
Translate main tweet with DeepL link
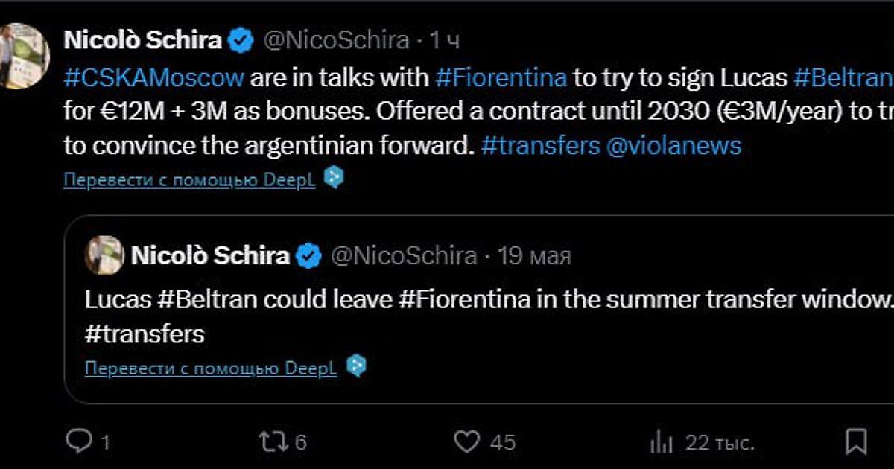pyautogui.click(x=189, y=180)
